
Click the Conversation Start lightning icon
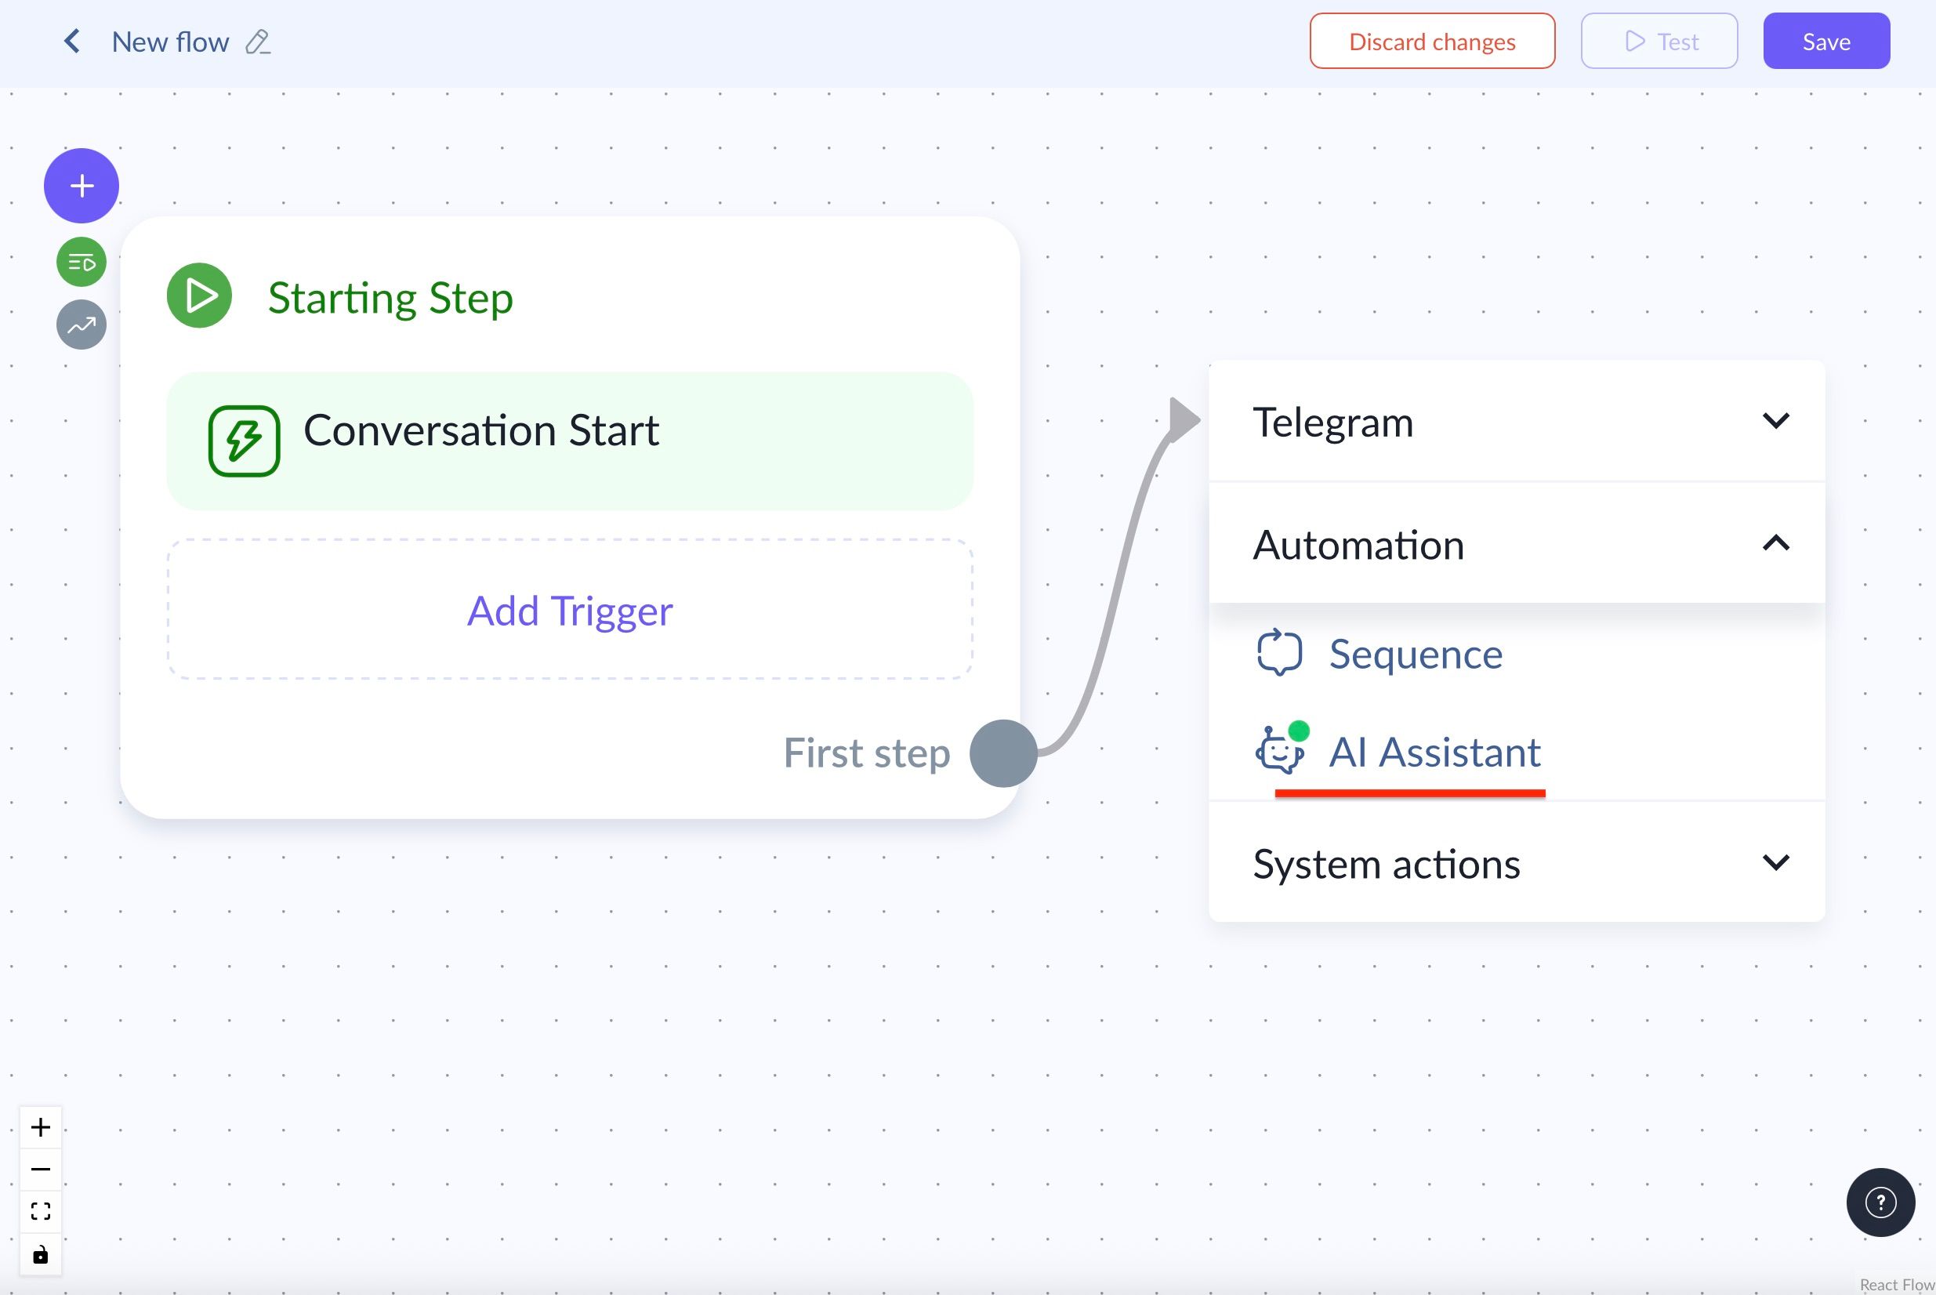click(244, 441)
